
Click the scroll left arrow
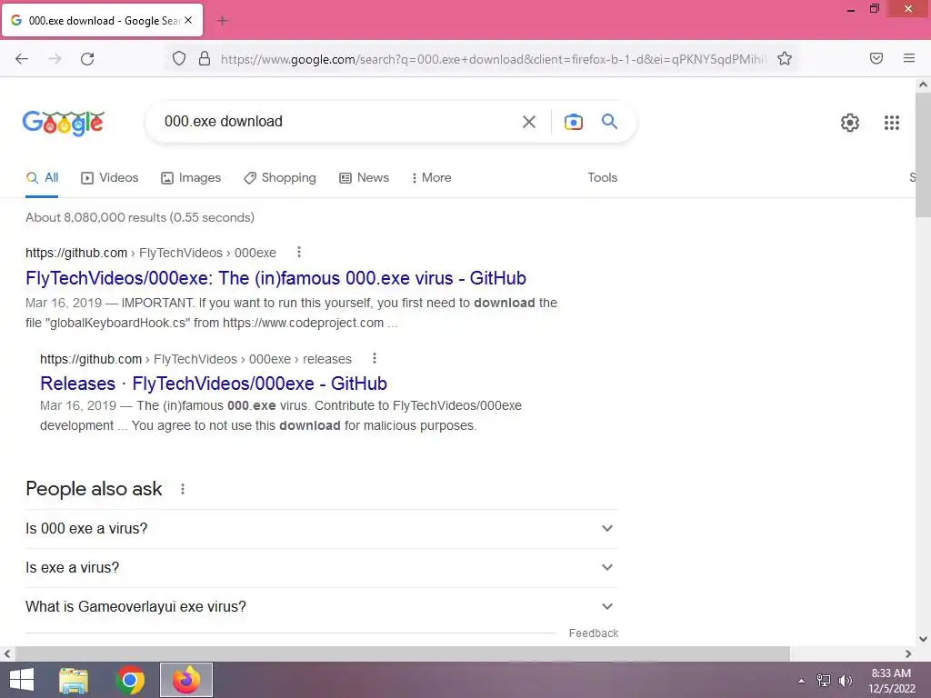pos(7,653)
